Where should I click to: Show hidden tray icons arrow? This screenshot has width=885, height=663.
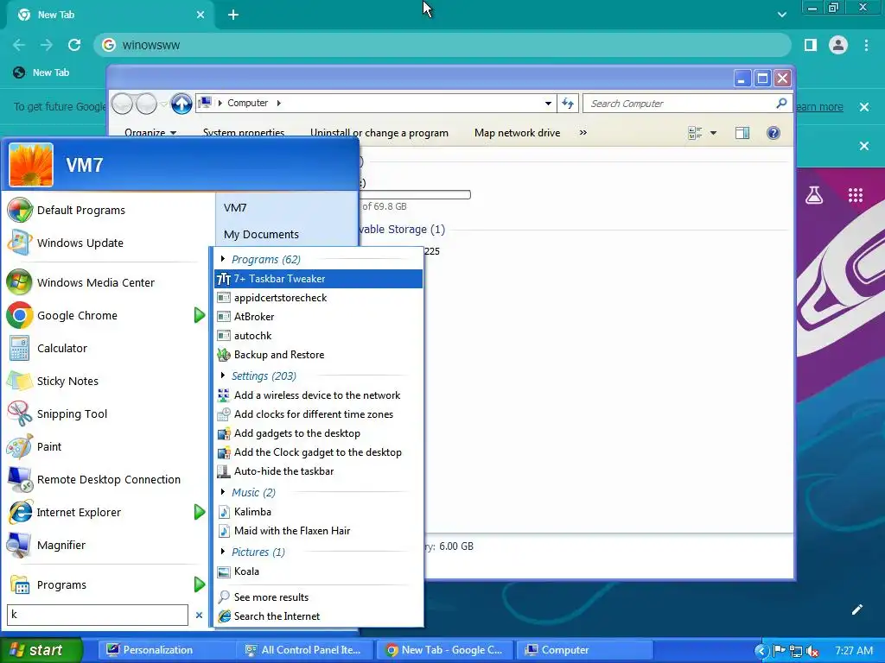point(761,651)
